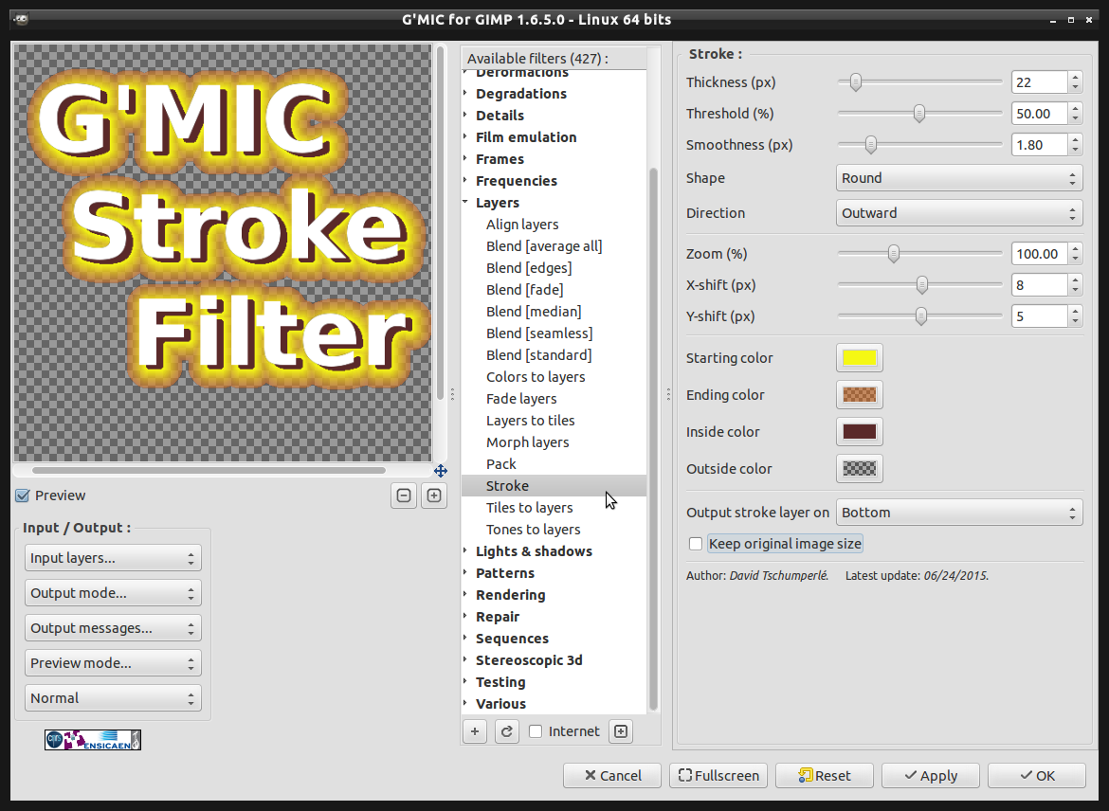The width and height of the screenshot is (1109, 811).
Task: Select Blend [seamless] filter
Action: (x=539, y=333)
